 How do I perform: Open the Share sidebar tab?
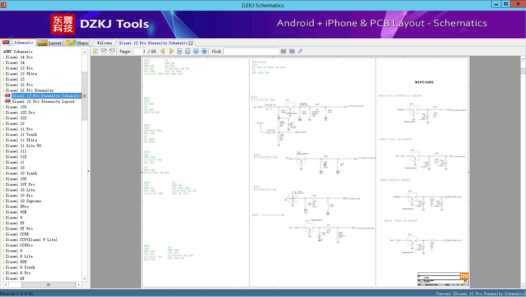click(x=77, y=43)
